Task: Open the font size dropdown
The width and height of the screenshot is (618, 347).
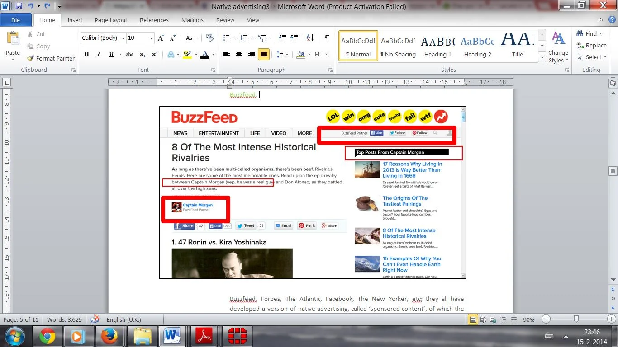Action: [151, 38]
